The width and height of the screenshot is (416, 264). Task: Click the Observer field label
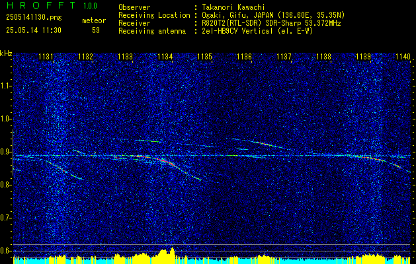point(134,7)
